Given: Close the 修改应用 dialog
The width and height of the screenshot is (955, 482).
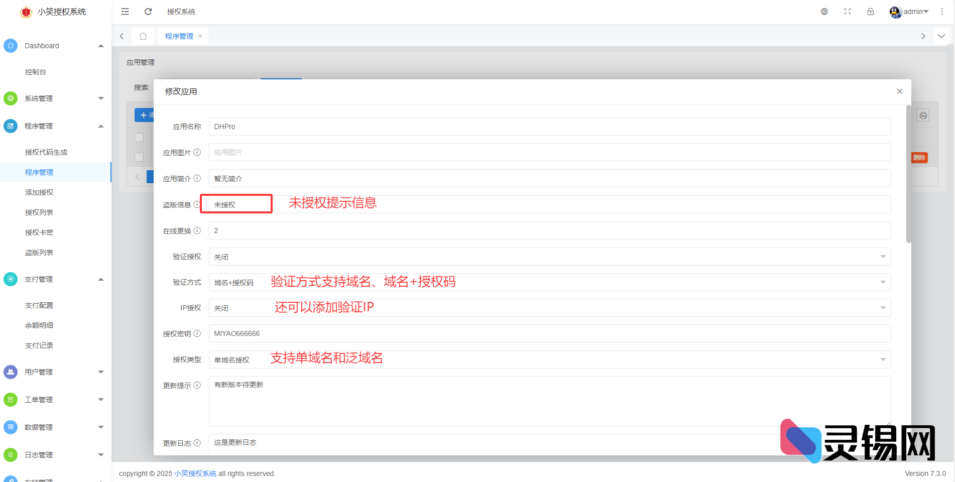Looking at the screenshot, I should point(899,91).
